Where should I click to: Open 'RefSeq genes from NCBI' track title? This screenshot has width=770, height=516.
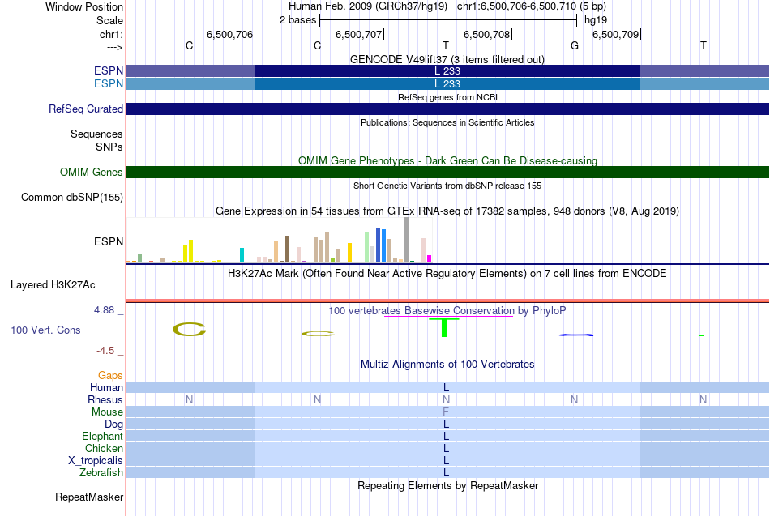447,97
